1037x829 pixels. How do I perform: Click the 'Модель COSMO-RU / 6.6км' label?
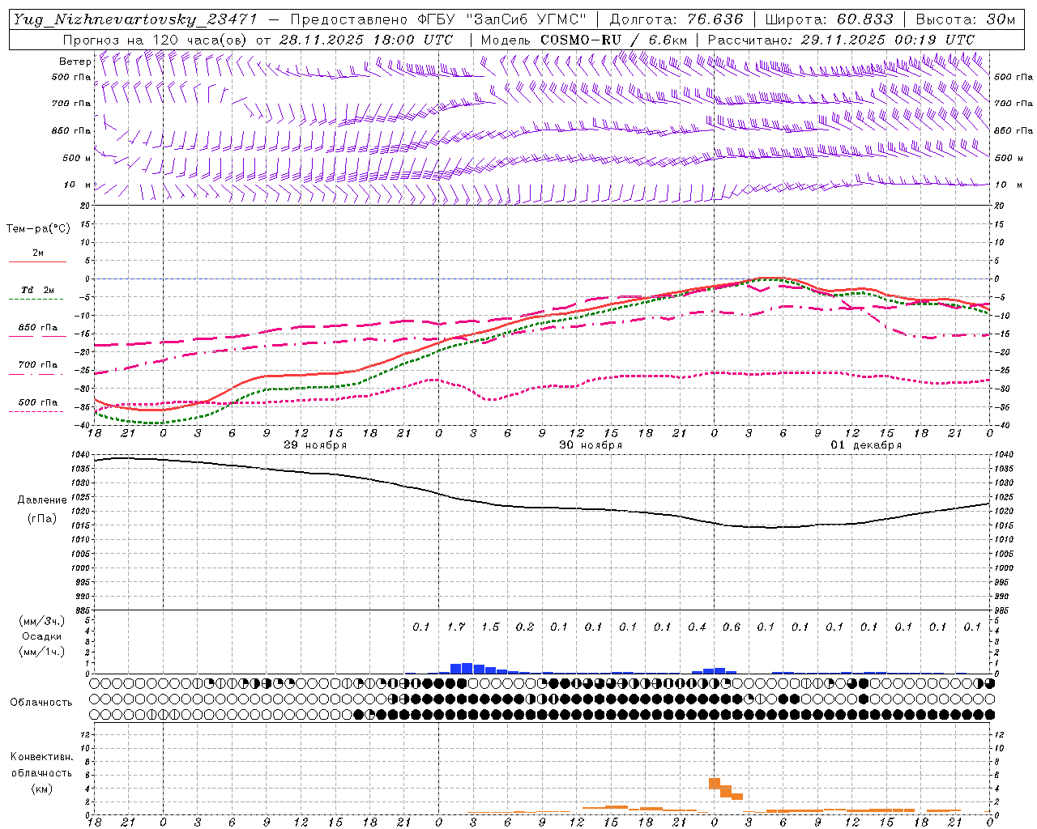[x=584, y=40]
